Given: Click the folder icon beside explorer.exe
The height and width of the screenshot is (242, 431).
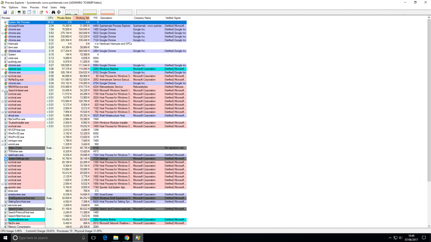Looking at the screenshot, I should (x=6, y=69).
